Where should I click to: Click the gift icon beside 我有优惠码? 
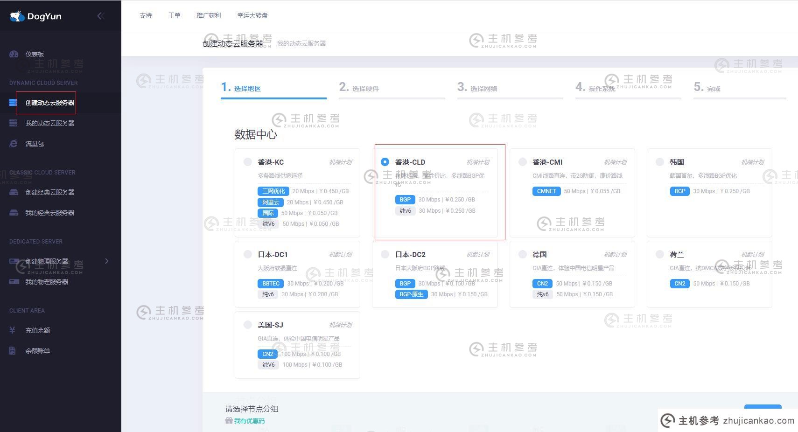pos(229,421)
